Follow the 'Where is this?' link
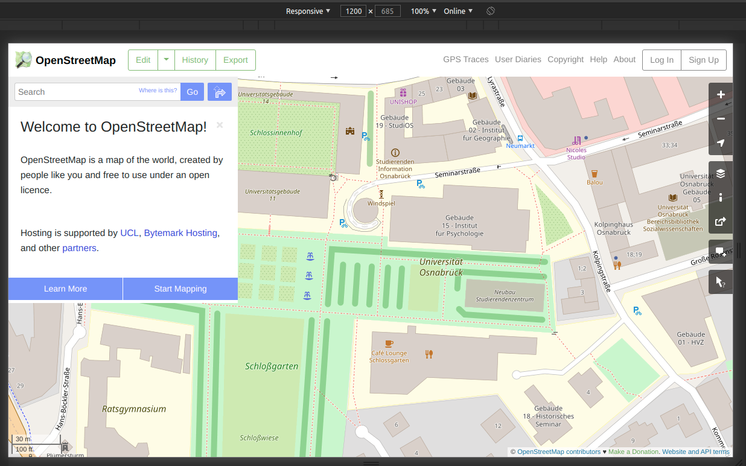The image size is (746, 466). [x=158, y=91]
